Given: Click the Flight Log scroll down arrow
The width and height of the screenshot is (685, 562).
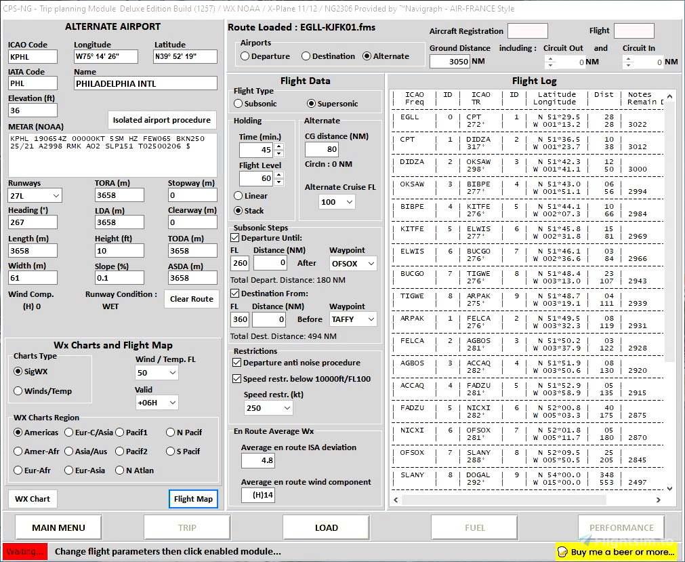Looking at the screenshot, I should pos(669,489).
